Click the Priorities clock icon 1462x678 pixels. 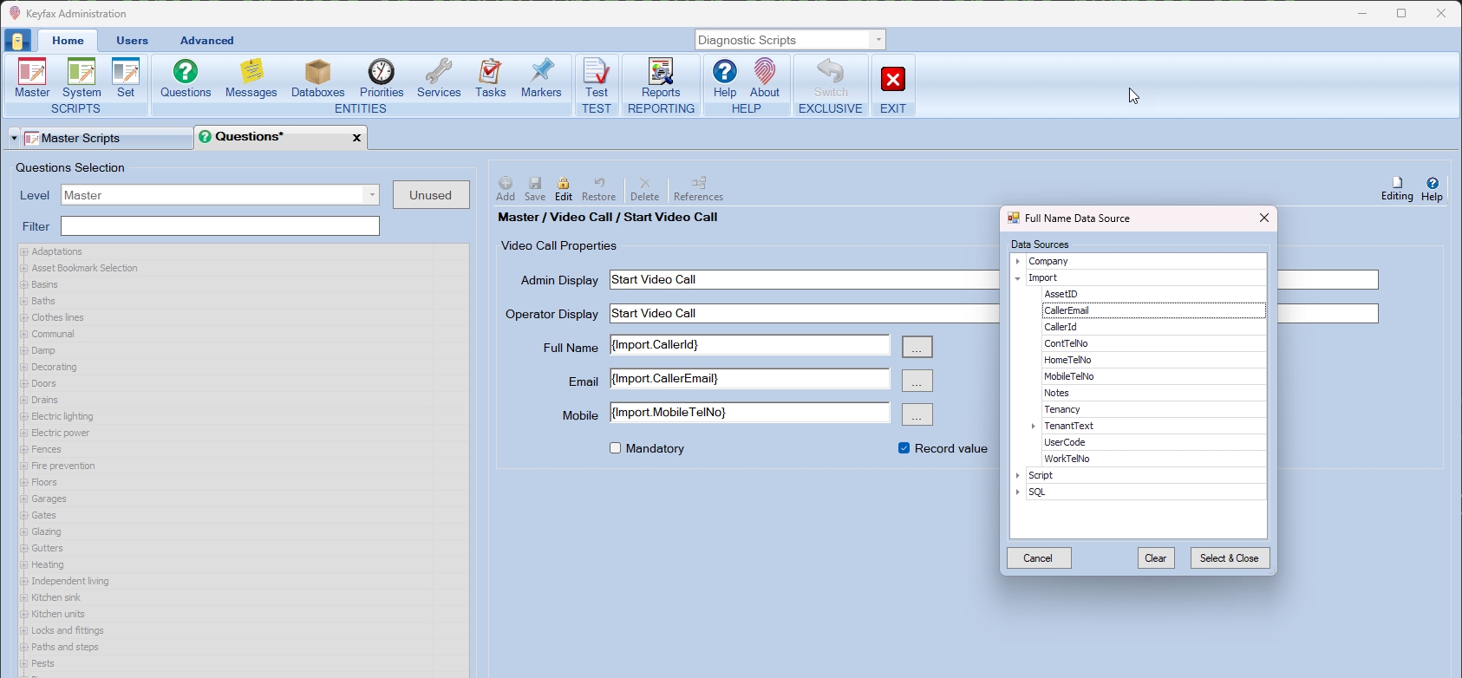coord(382,78)
